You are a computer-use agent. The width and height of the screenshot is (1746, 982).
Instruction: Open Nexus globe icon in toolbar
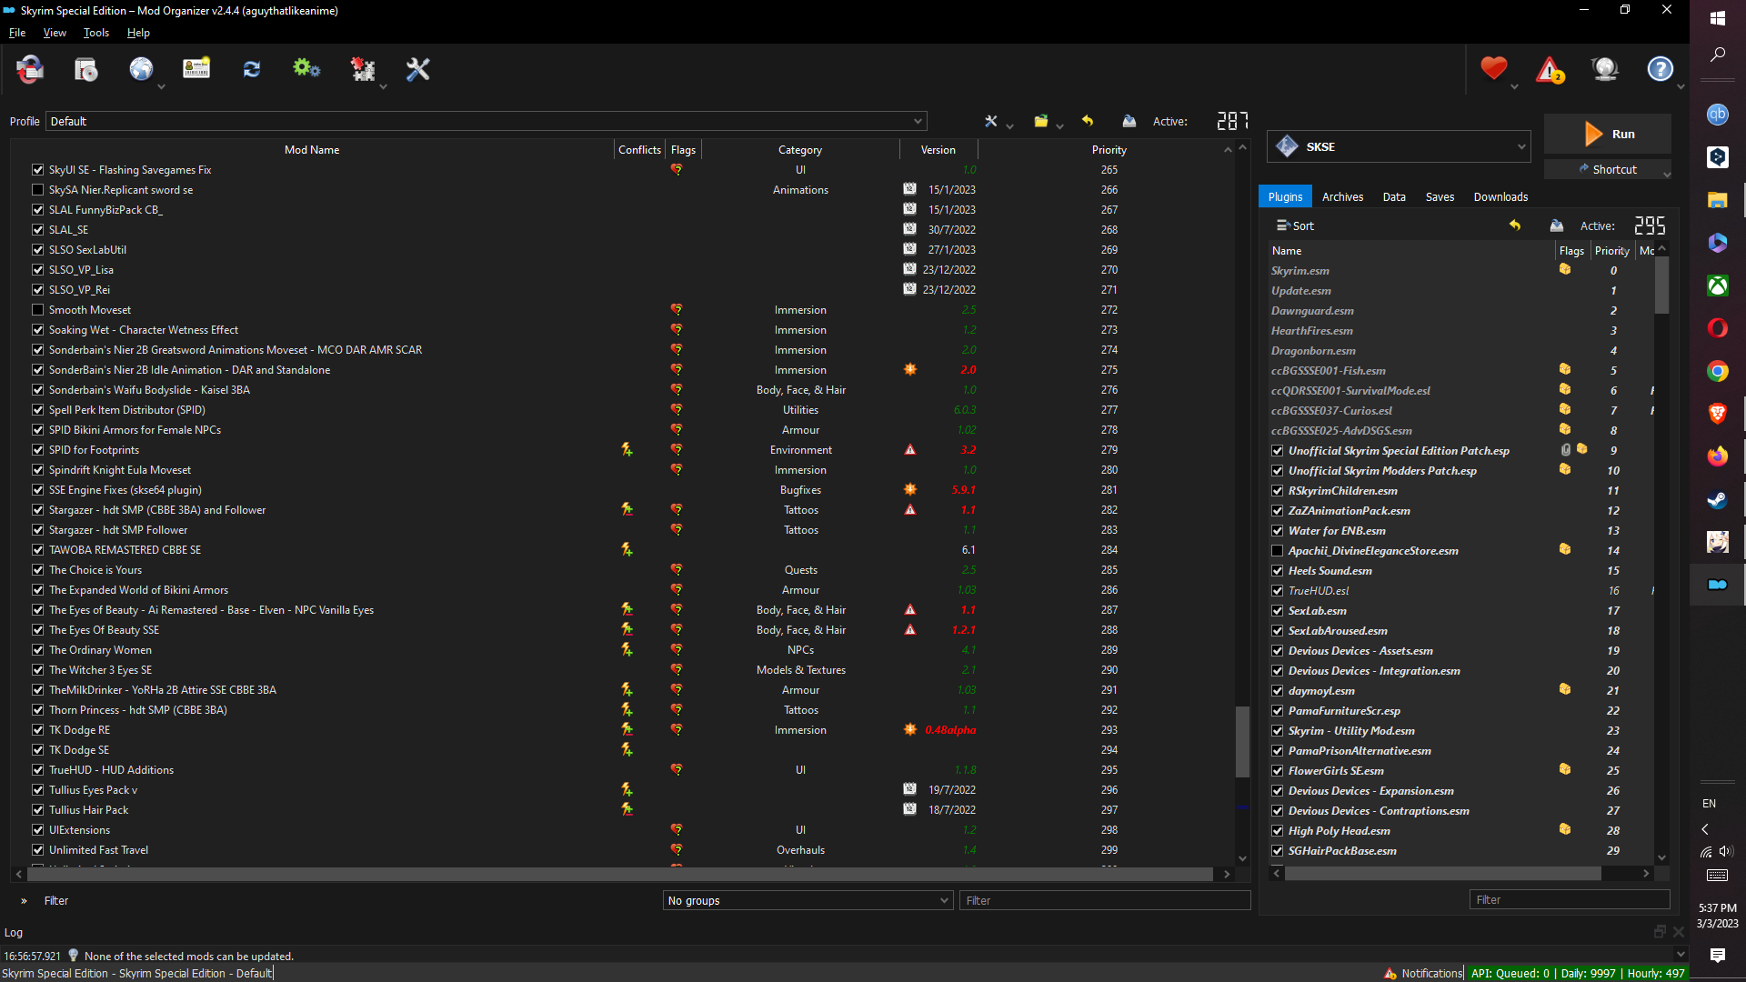141,69
